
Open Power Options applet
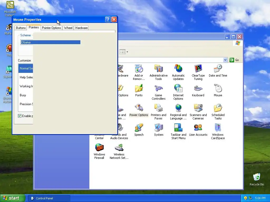[x=139, y=110]
